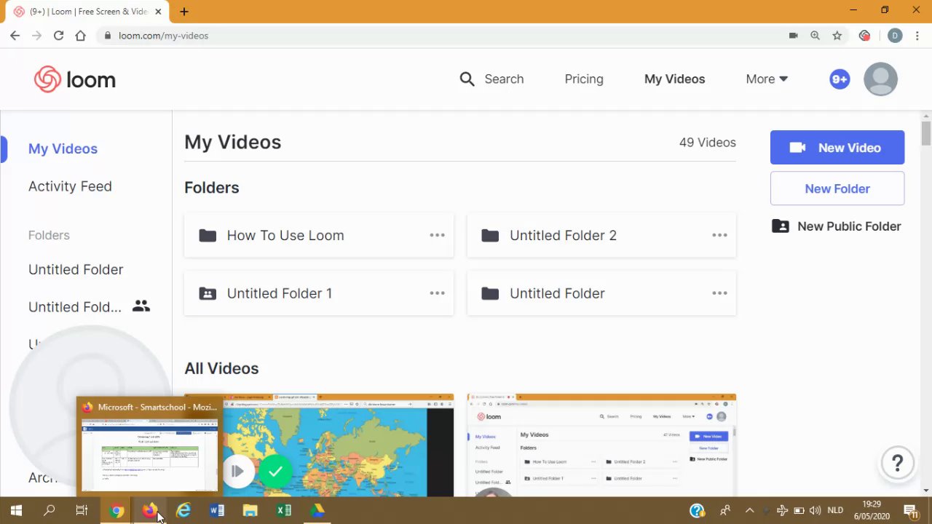Screen dimensions: 932x524
Task: Open options for Untitled Folder 2
Action: pyautogui.click(x=719, y=235)
